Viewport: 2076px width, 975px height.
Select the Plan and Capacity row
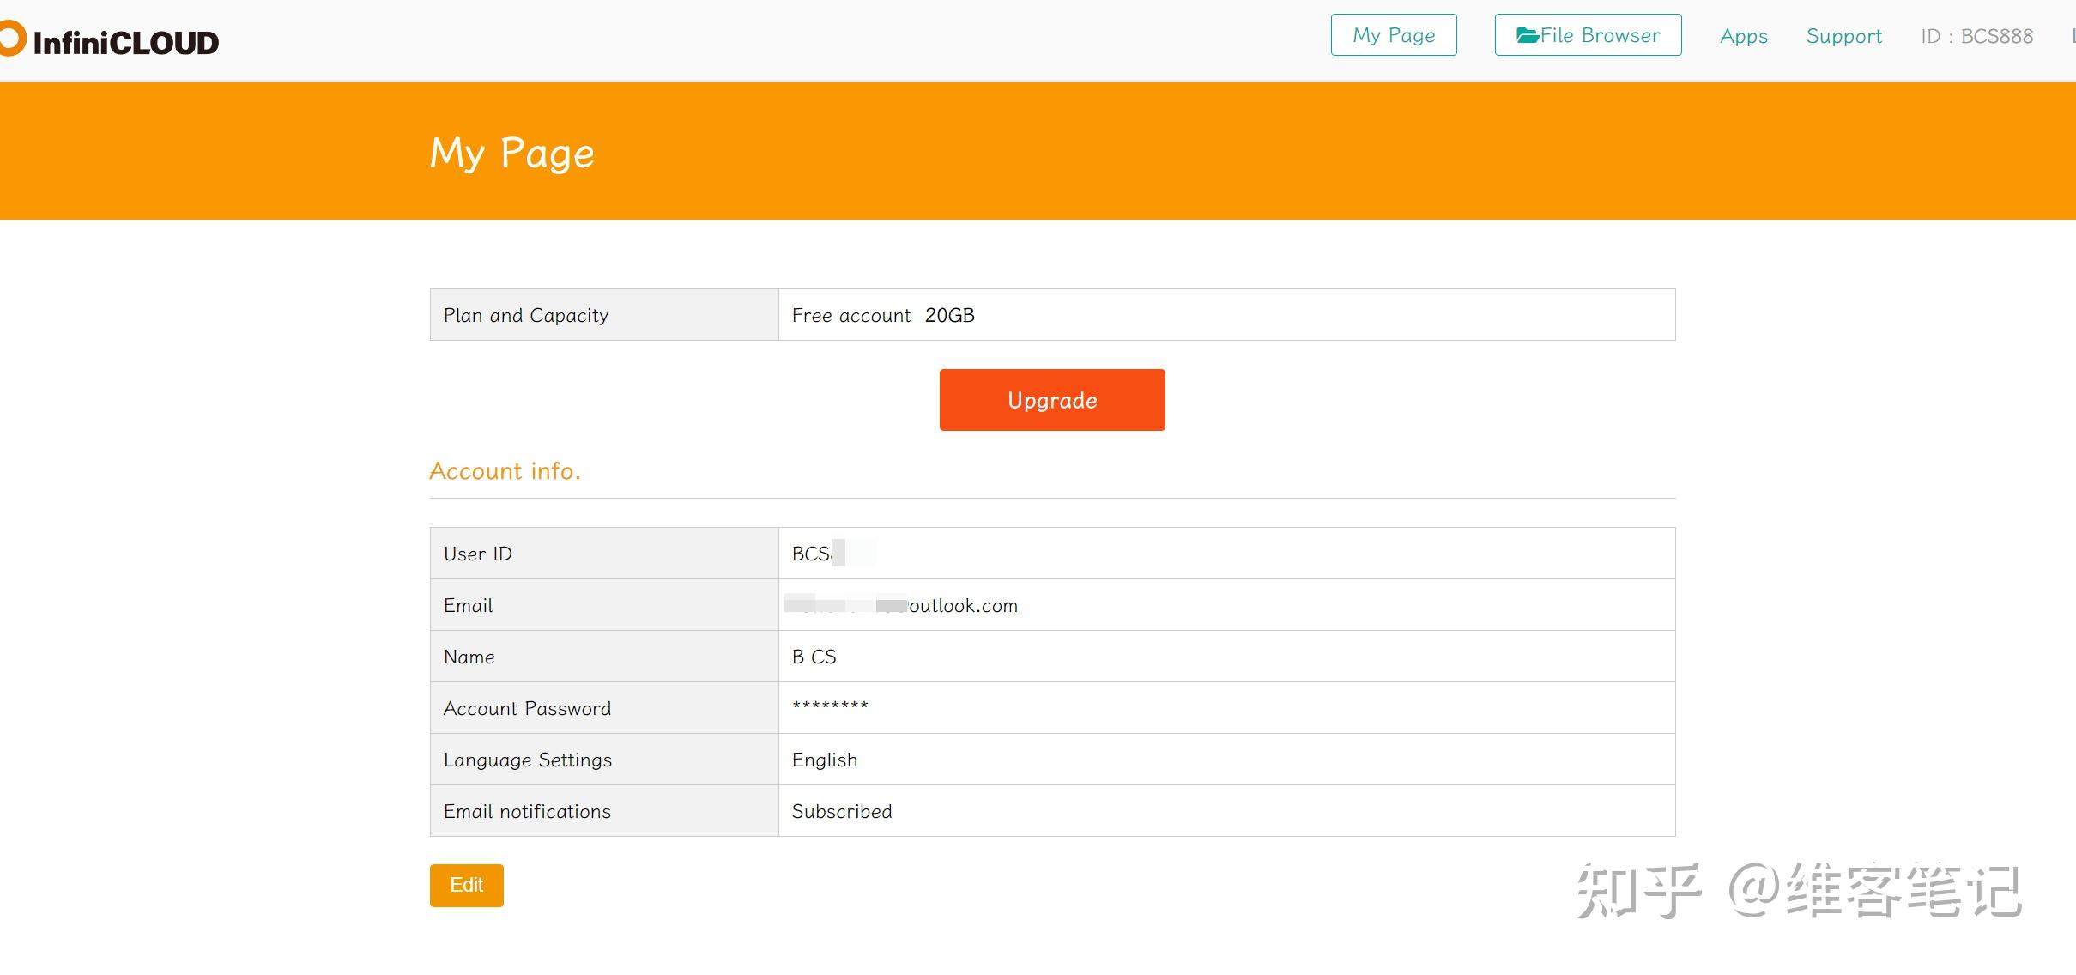(525, 315)
